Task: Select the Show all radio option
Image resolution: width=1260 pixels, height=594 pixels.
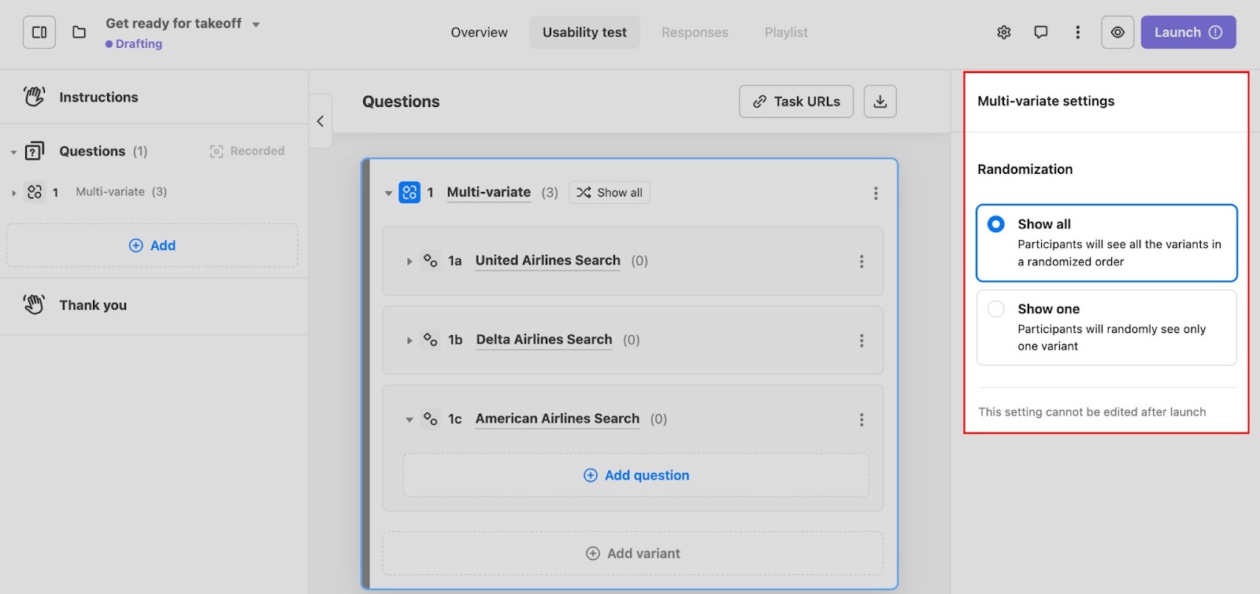Action: (x=996, y=224)
